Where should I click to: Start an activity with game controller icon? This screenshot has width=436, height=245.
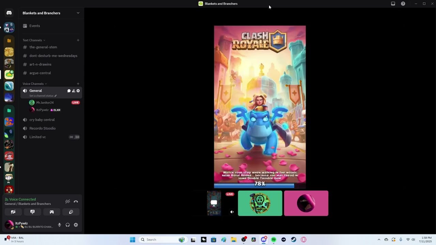coord(52,212)
